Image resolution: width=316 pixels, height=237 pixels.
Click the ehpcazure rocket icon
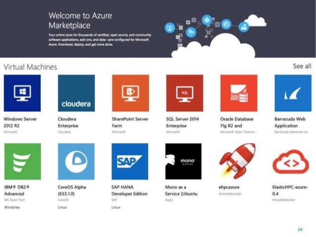(237, 161)
